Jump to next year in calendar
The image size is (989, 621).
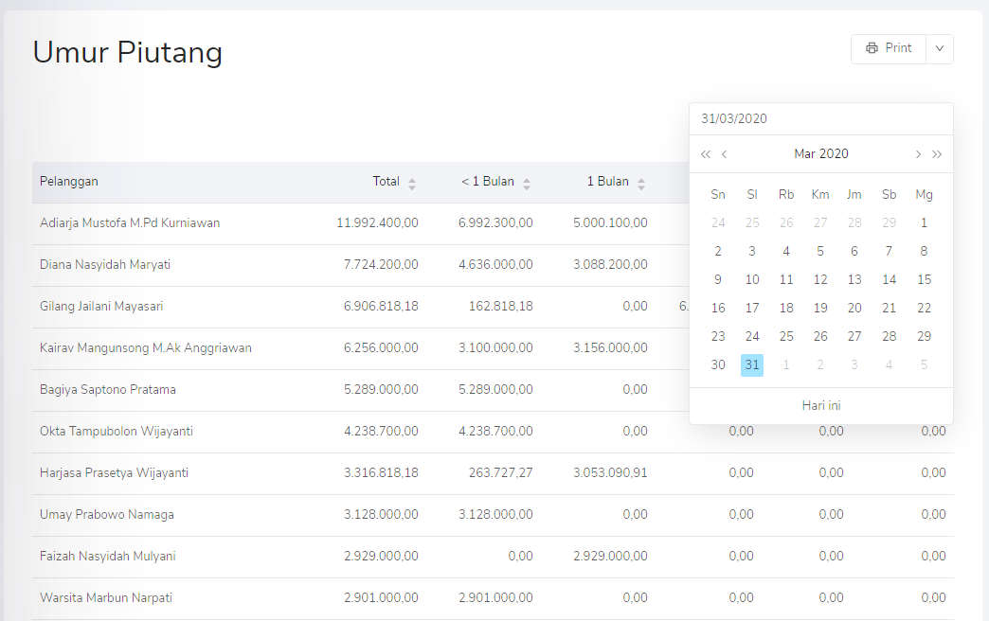tap(937, 154)
